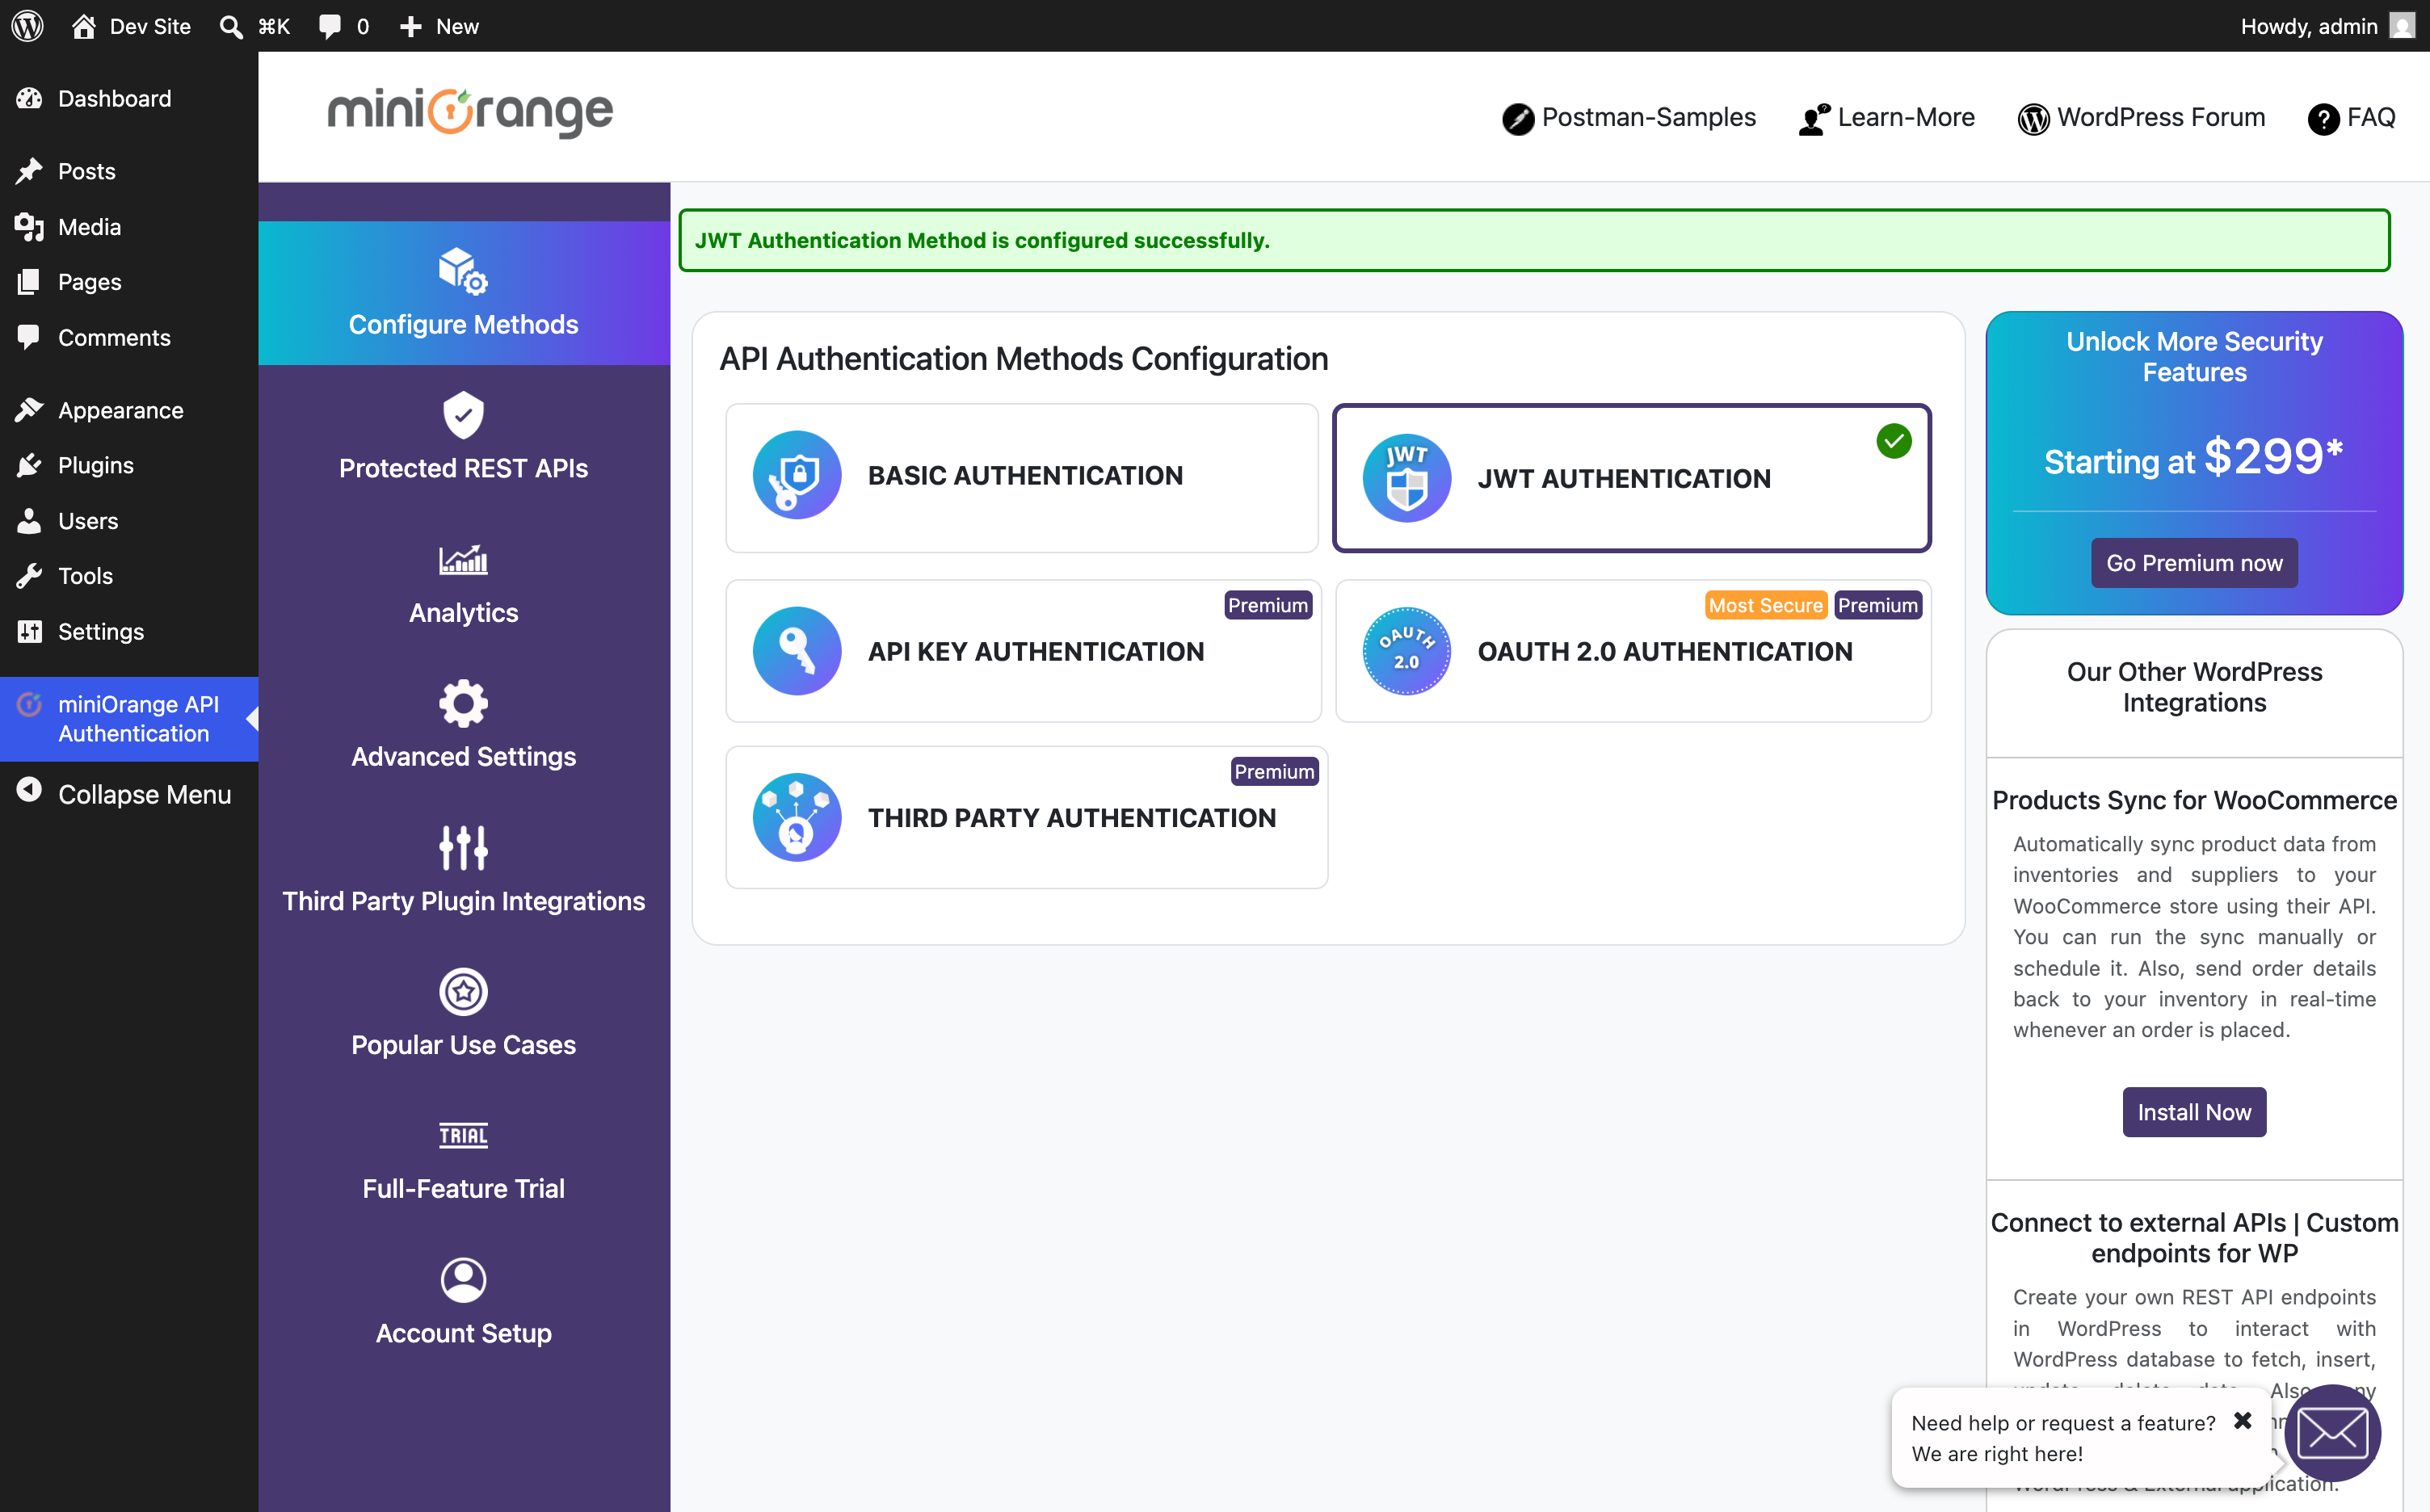This screenshot has width=2430, height=1512.
Task: Open Advanced Settings gear icon
Action: 464,704
